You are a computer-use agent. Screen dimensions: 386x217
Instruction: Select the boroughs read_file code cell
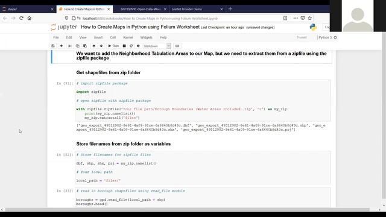[x=203, y=197]
